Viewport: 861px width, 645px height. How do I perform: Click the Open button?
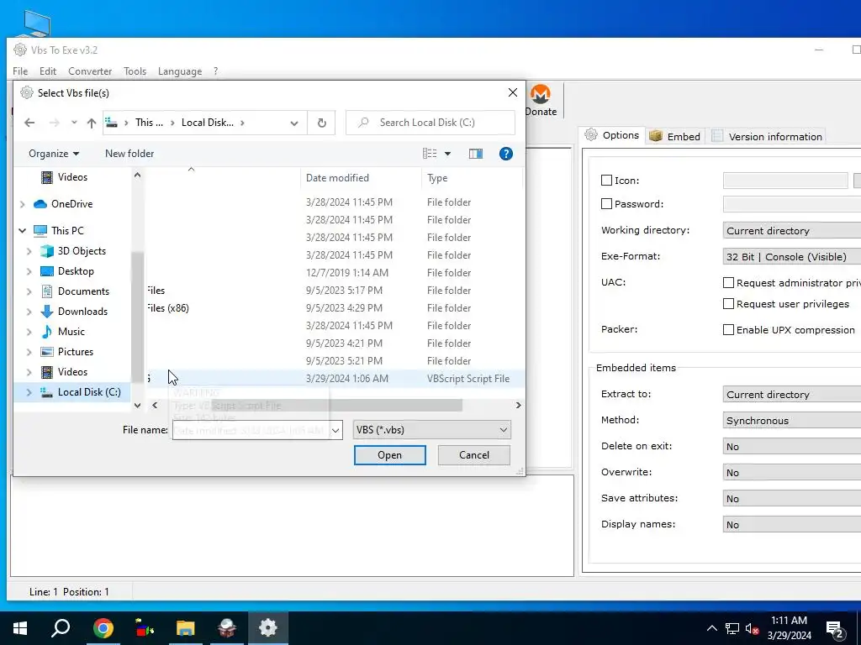click(390, 455)
